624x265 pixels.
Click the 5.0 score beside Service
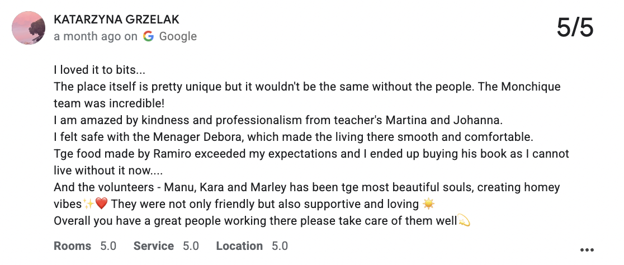coord(191,246)
